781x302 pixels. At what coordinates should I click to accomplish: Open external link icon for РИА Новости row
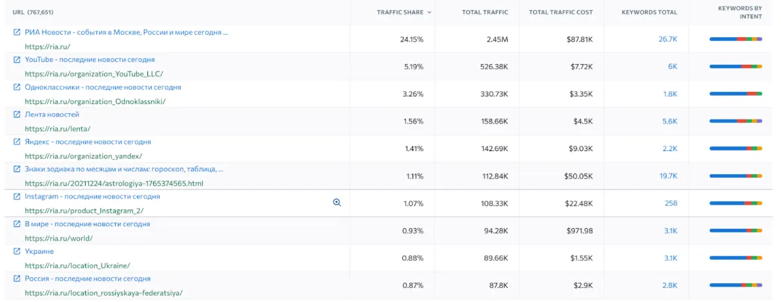tap(17, 32)
